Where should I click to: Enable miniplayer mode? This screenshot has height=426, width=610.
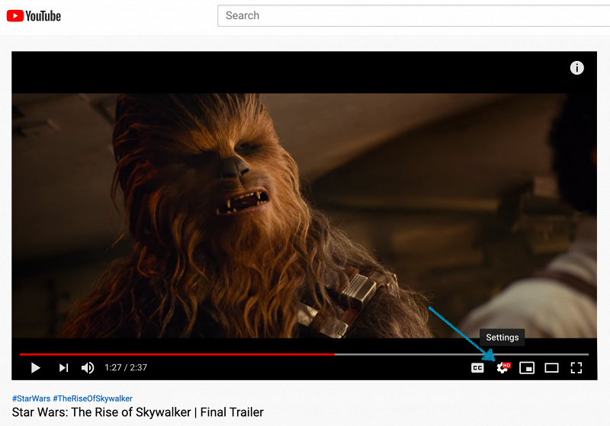[x=527, y=367]
